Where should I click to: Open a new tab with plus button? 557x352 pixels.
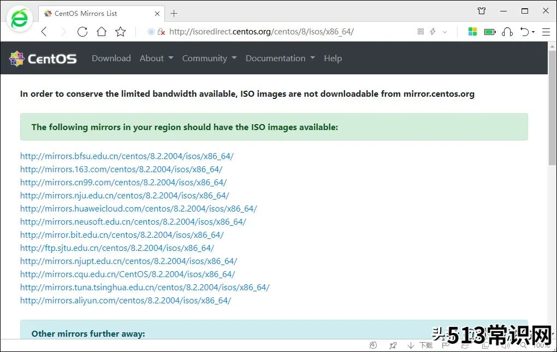[x=174, y=14]
